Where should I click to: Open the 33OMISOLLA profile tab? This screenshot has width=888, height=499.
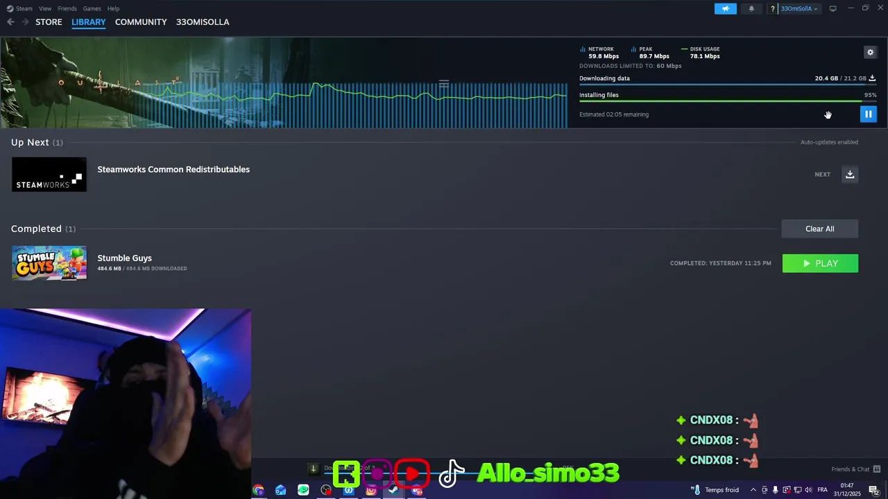203,22
